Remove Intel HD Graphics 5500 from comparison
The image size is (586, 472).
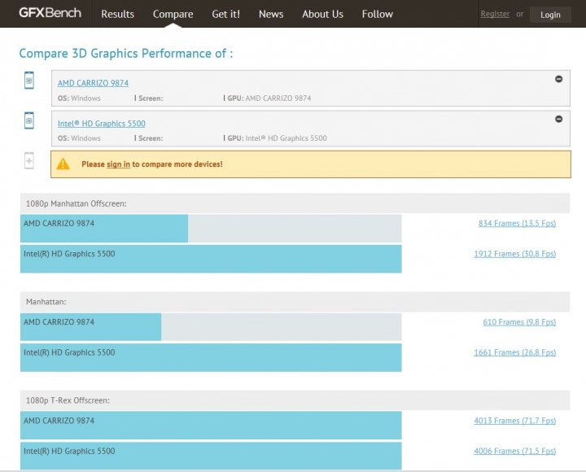pos(558,119)
